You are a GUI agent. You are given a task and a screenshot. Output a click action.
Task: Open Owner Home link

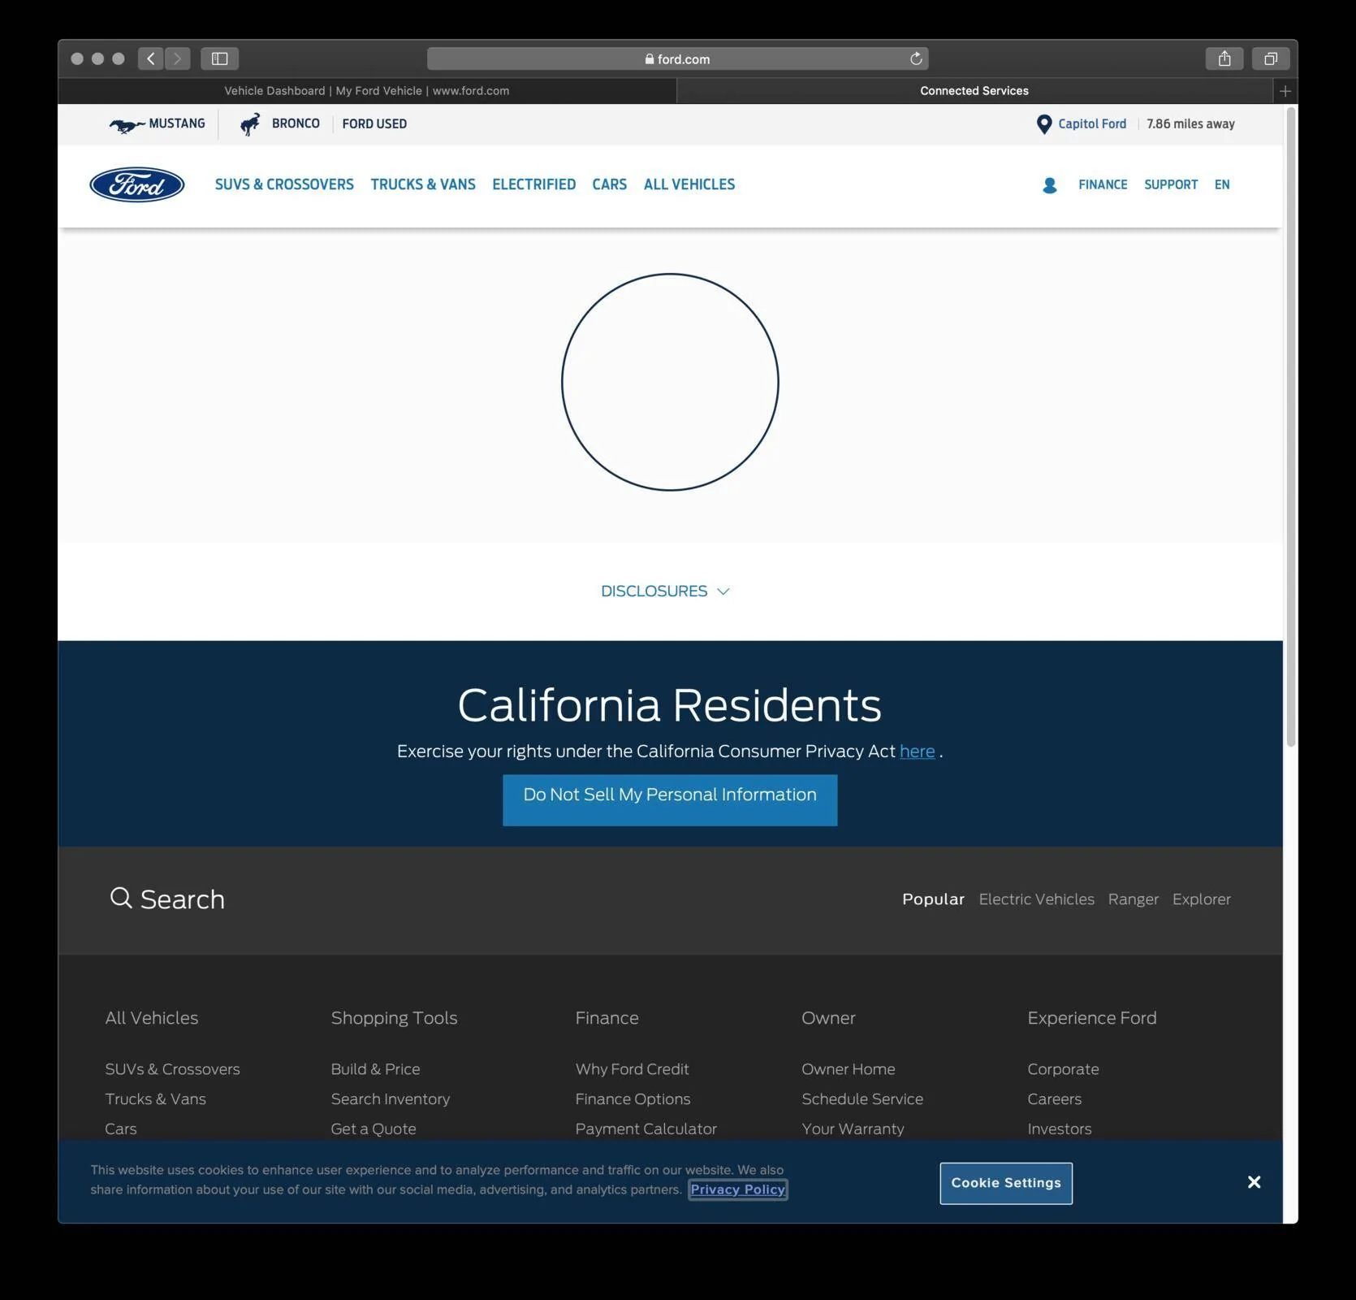849,1069
